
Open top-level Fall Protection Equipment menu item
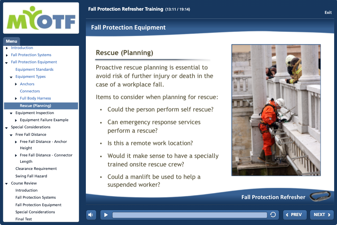[x=34, y=62]
